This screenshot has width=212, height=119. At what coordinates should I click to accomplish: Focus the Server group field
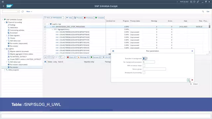(x=154, y=69)
